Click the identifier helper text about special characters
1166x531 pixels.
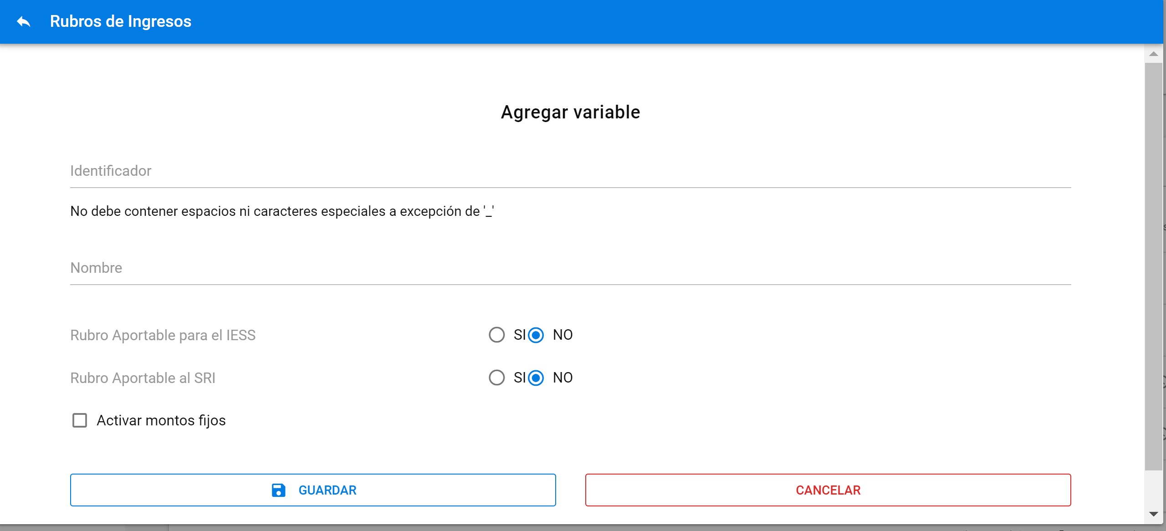click(282, 211)
